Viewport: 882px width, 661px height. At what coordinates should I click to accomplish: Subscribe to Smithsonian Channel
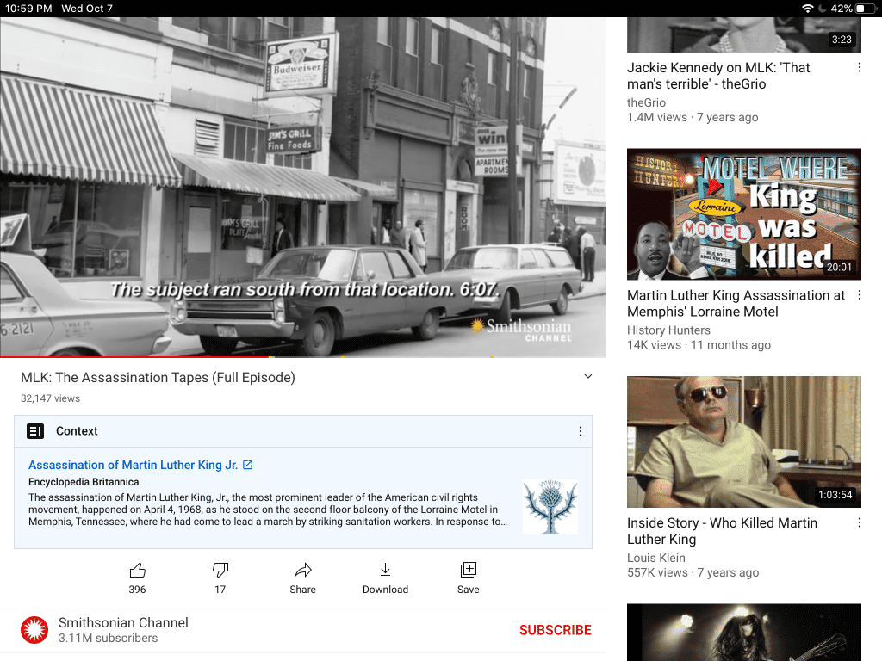tap(555, 630)
